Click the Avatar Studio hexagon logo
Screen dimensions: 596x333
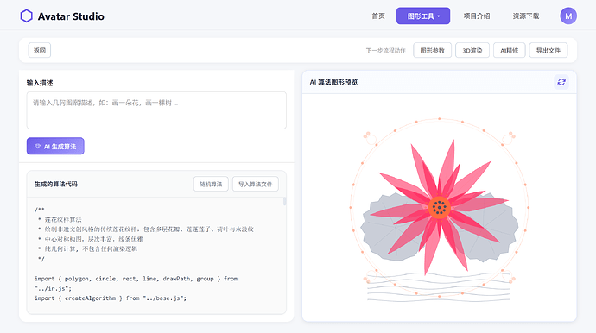26,16
